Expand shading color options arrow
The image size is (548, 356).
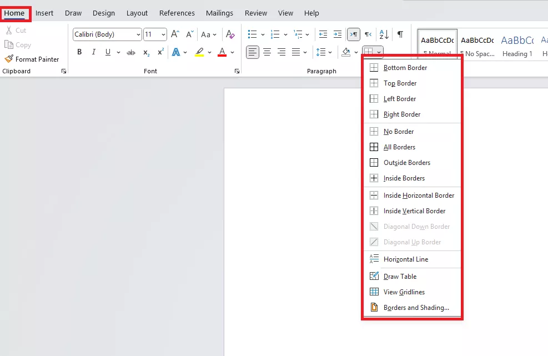[x=356, y=52]
